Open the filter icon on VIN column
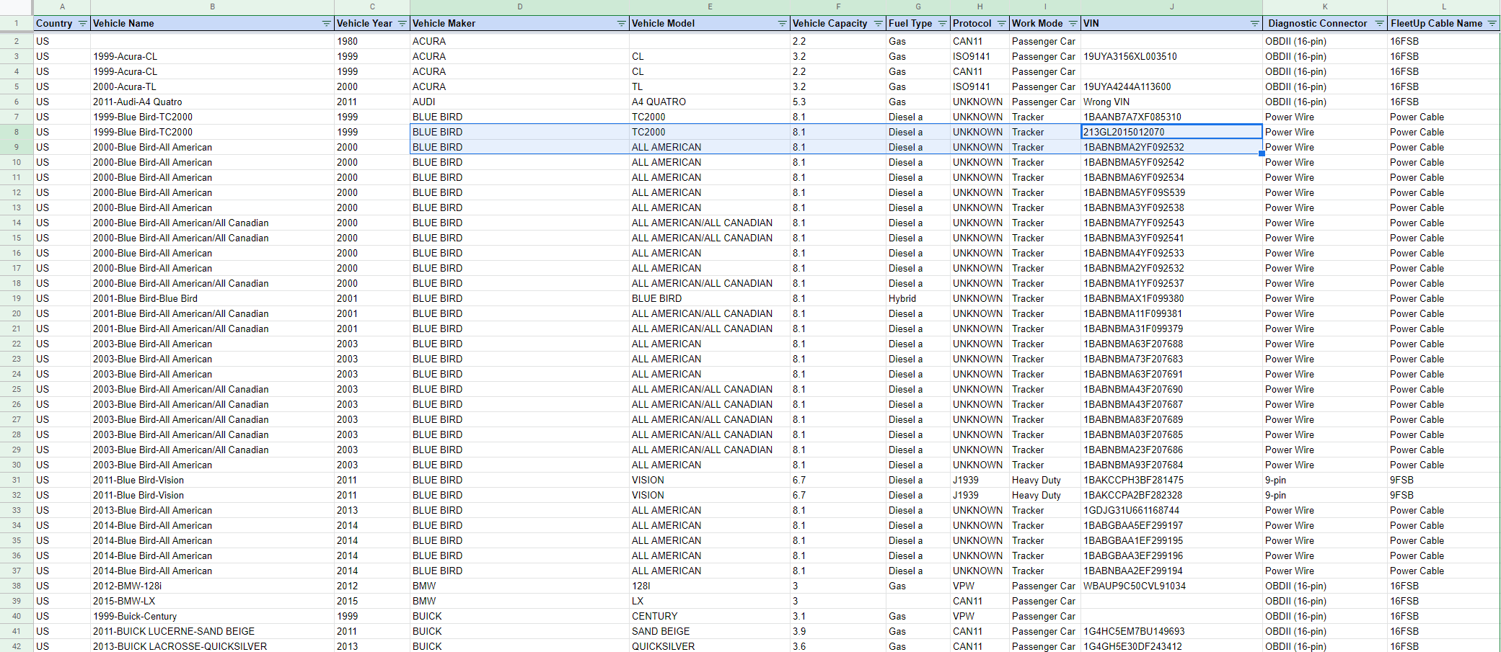Screen dimensions: 1501x652 point(1256,23)
